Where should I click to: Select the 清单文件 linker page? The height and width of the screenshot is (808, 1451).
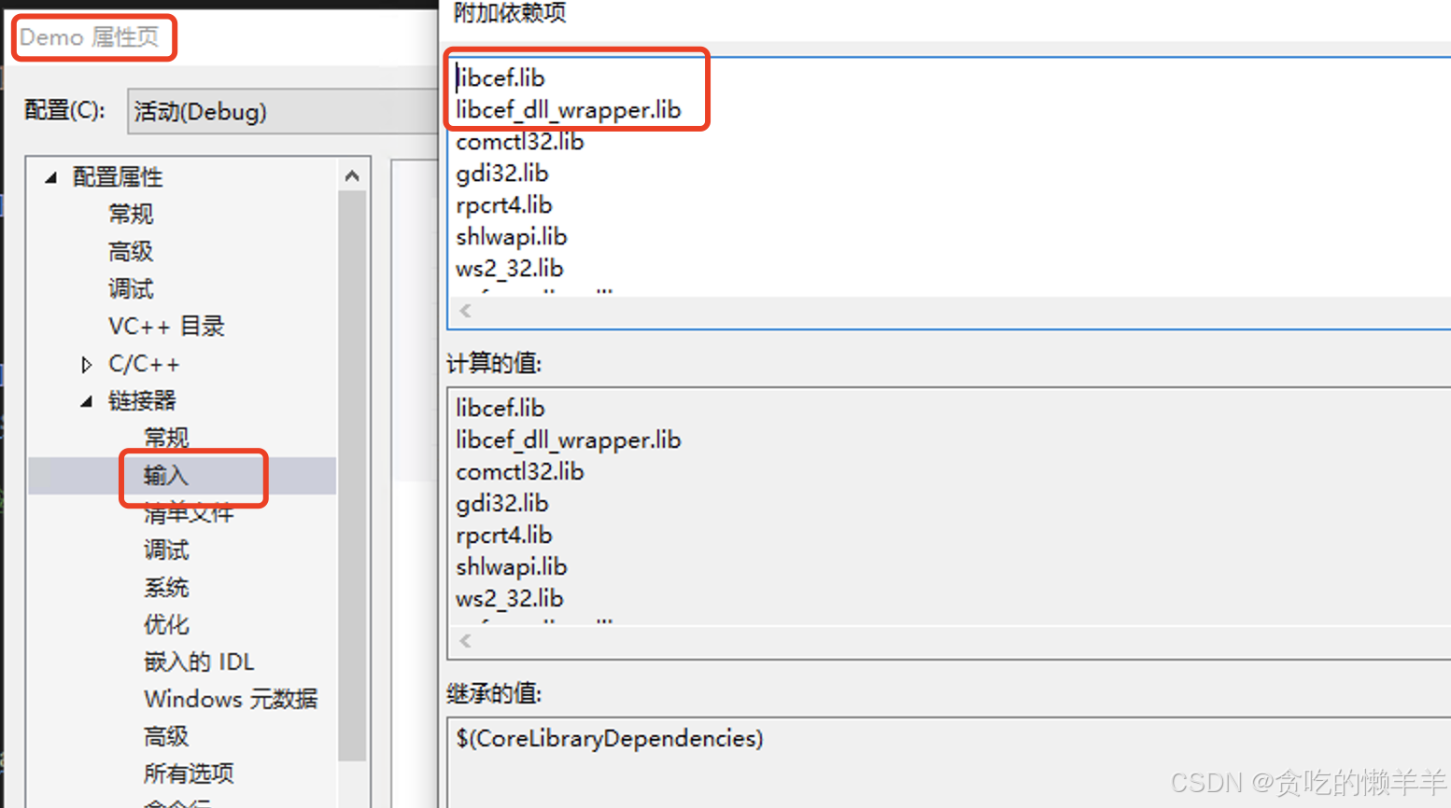pos(190,512)
